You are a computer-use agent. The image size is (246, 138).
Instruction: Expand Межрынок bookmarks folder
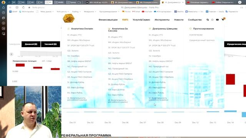(90, 11)
